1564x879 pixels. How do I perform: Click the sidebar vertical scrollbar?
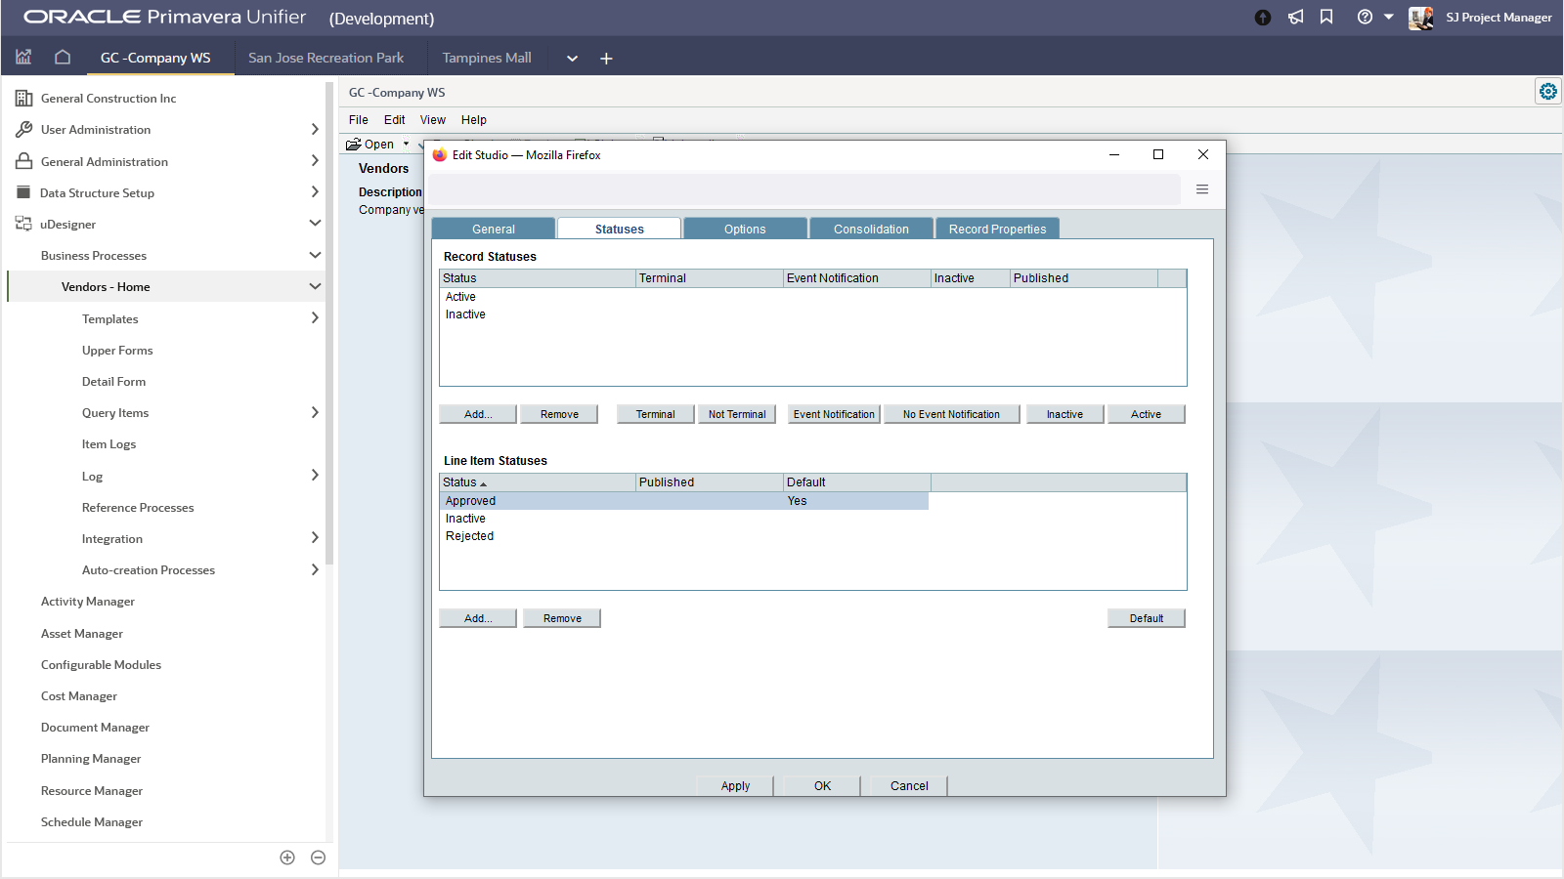pyautogui.click(x=329, y=322)
